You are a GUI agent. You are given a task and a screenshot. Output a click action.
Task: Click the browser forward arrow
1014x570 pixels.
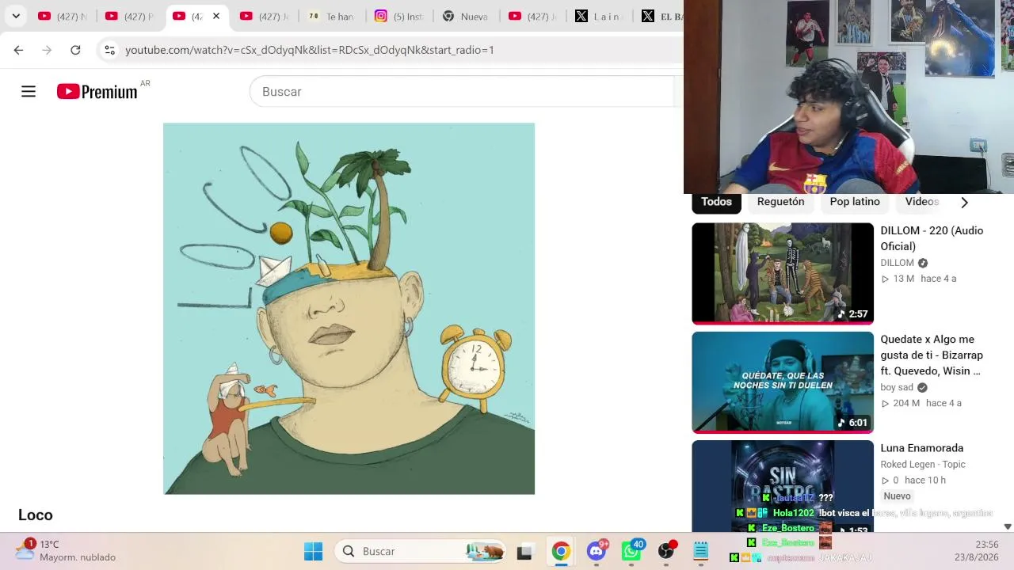click(x=47, y=50)
